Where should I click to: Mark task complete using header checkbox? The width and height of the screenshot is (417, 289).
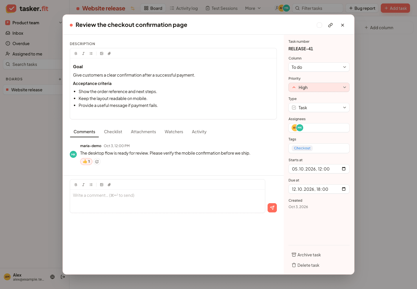(x=319, y=25)
